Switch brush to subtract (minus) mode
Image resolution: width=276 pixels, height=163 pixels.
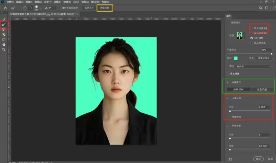click(x=30, y=8)
